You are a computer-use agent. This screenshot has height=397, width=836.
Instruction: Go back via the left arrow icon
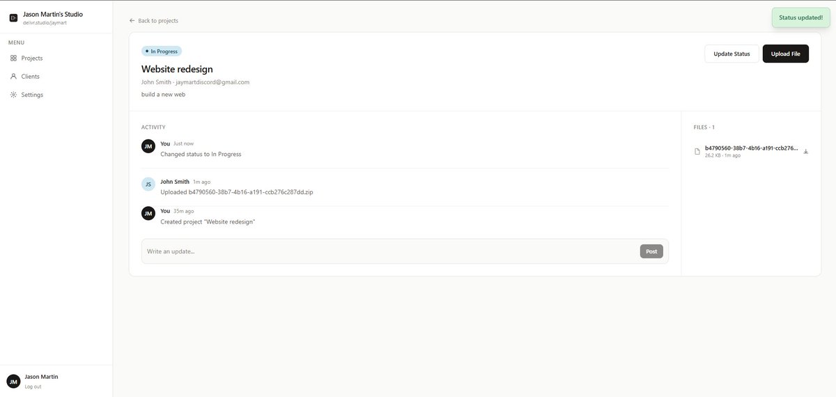click(x=132, y=20)
